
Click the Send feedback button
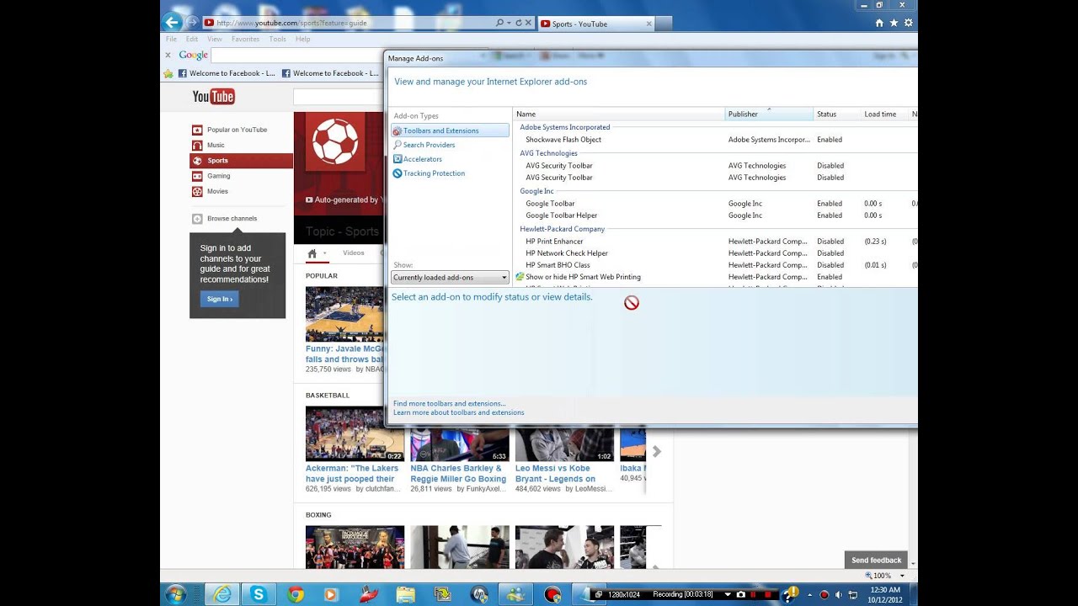(x=876, y=560)
